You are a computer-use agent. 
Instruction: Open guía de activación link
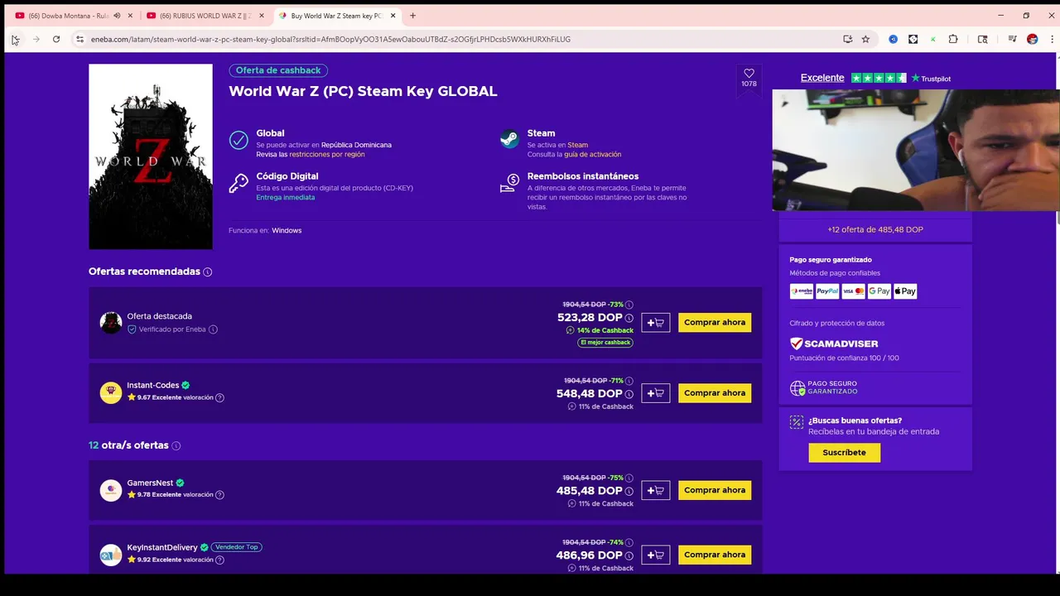[x=592, y=155]
